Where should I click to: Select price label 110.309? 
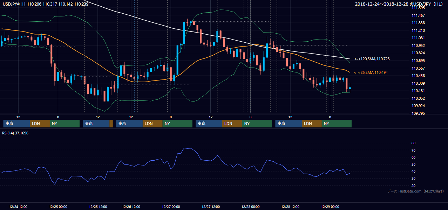[418, 83]
